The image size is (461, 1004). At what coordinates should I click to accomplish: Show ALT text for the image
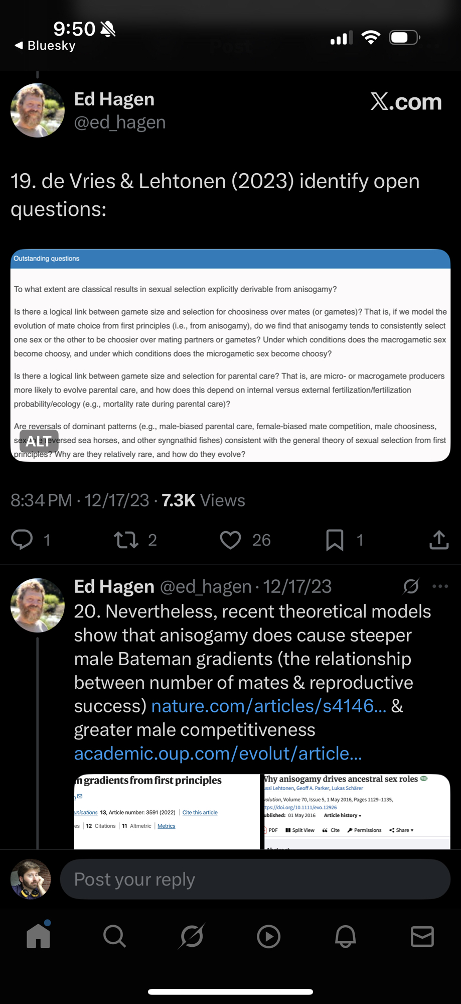click(39, 441)
